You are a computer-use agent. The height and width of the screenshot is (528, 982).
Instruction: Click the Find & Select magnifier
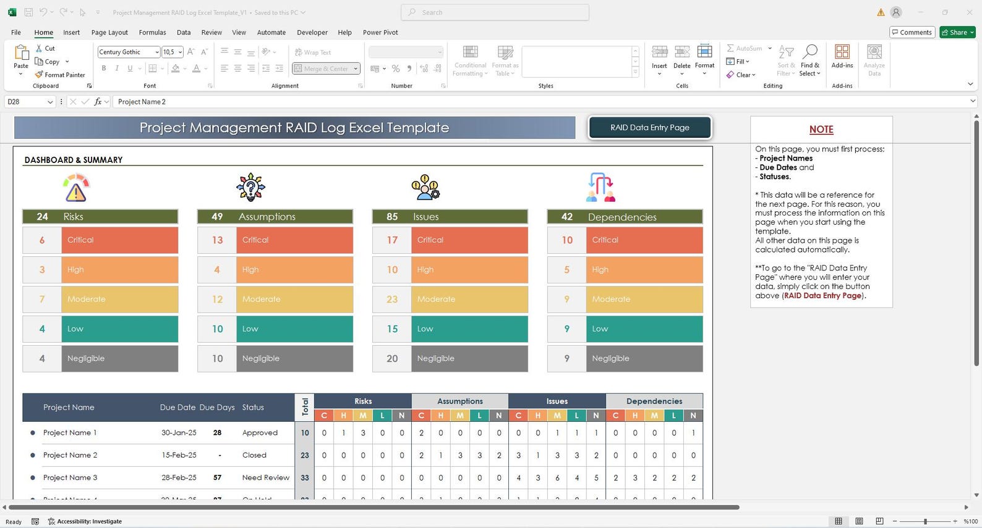(809, 60)
